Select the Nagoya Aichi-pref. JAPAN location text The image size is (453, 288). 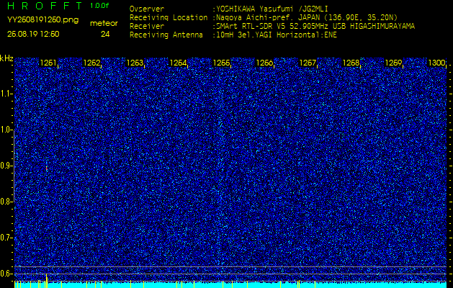(307, 17)
